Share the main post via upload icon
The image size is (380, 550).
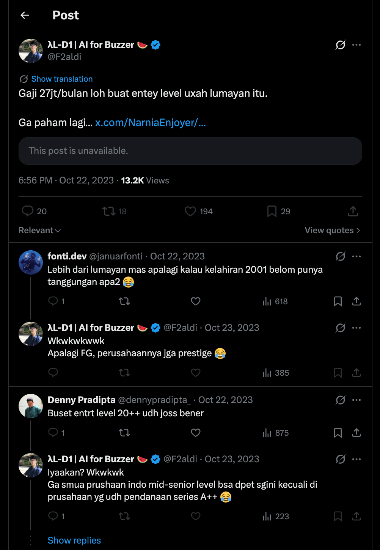point(353,211)
